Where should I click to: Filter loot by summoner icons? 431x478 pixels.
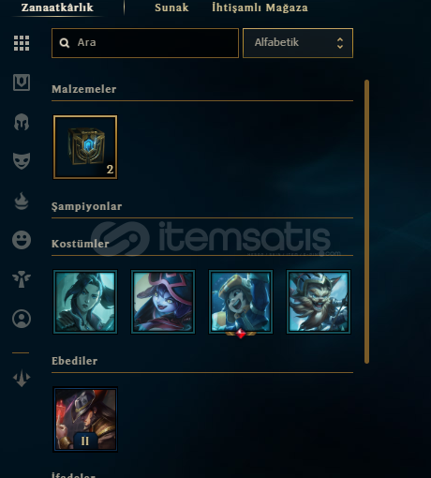coord(22,319)
